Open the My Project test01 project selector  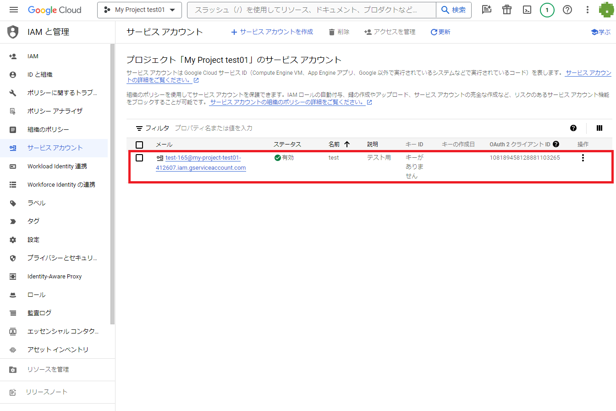click(x=139, y=10)
